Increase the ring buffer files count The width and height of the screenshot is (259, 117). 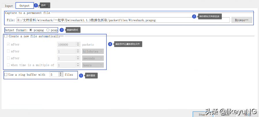(x=61, y=73)
